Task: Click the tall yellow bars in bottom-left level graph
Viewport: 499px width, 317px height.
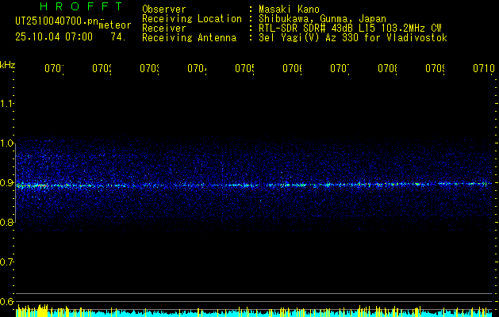Action: pyautogui.click(x=42, y=311)
